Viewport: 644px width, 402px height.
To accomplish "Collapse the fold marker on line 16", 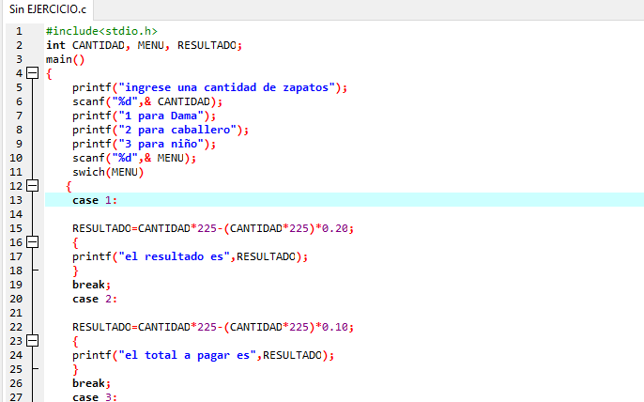I will point(33,242).
